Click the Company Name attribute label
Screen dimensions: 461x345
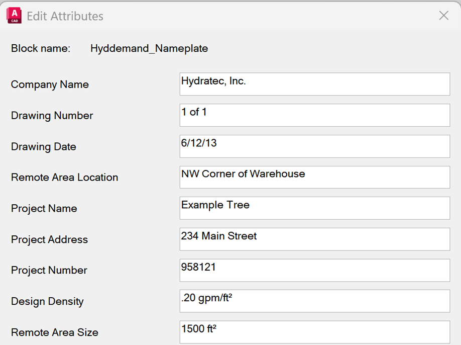click(x=49, y=84)
